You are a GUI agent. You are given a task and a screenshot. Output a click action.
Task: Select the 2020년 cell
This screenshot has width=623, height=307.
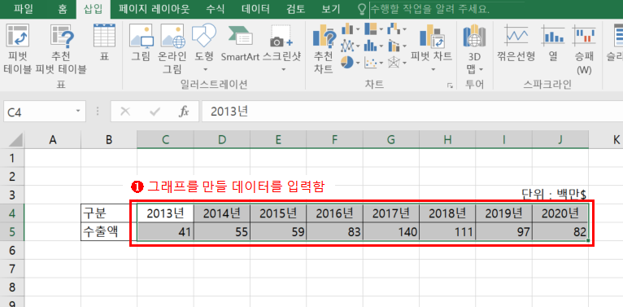coord(560,213)
